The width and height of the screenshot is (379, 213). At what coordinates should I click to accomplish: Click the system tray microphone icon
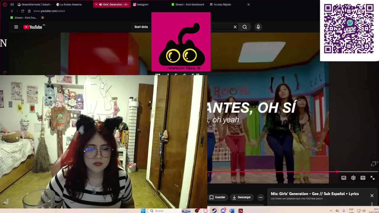pyautogui.click(x=344, y=211)
